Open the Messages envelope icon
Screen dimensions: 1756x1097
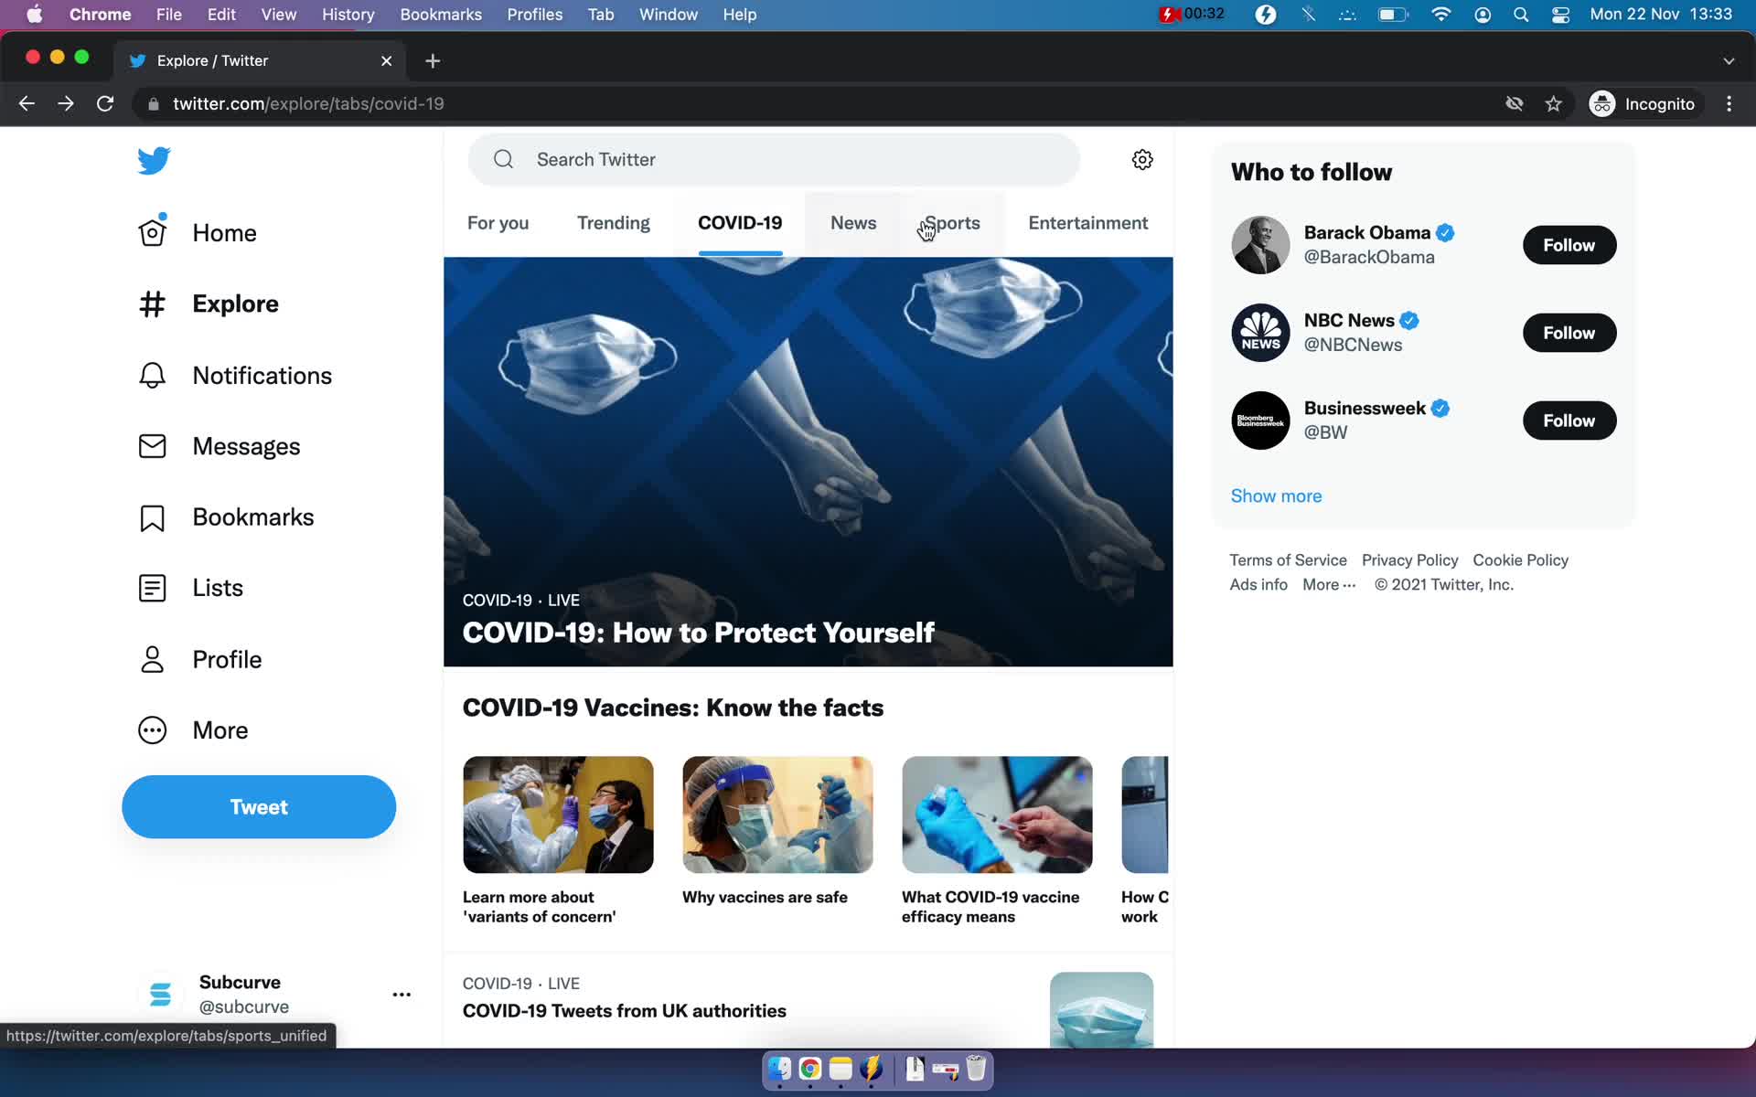[155, 445]
